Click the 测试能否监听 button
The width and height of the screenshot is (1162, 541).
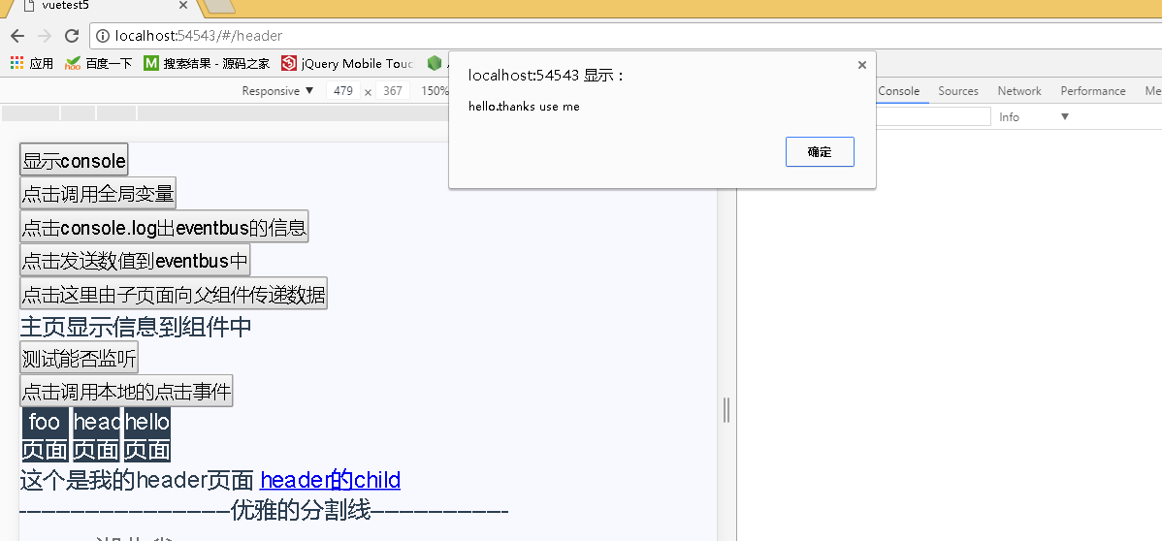[x=79, y=359]
